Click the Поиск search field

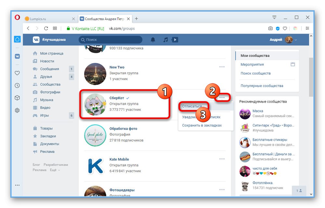point(110,40)
